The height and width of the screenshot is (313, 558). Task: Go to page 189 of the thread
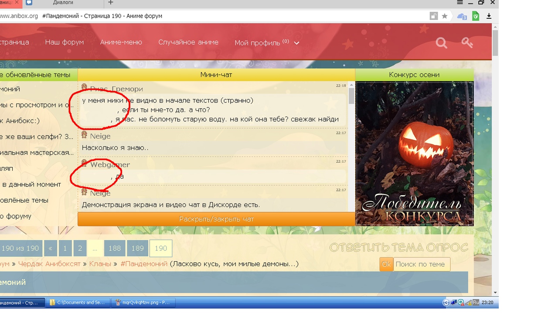[x=137, y=248]
